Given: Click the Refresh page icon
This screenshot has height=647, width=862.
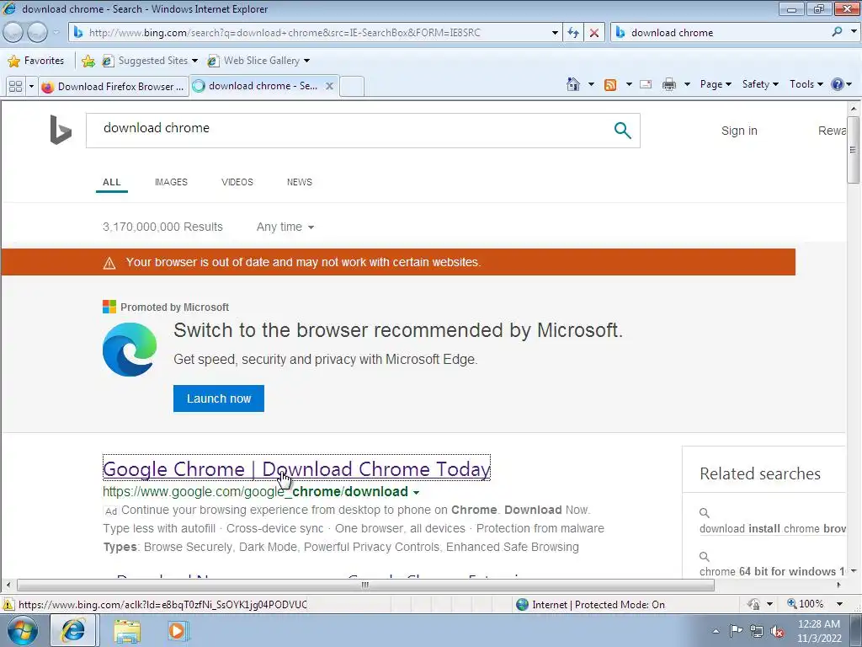Looking at the screenshot, I should coord(573,33).
